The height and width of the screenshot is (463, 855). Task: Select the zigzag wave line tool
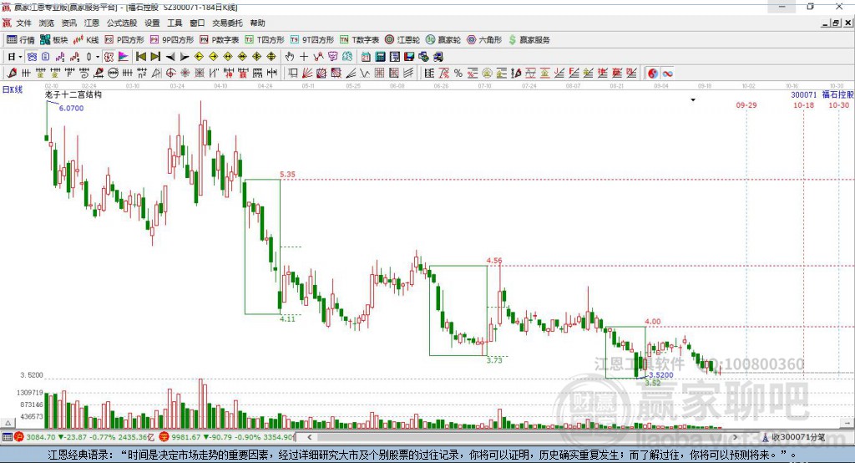(365, 74)
